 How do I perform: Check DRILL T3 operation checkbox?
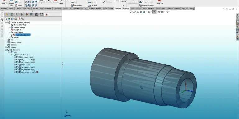coord(17,65)
